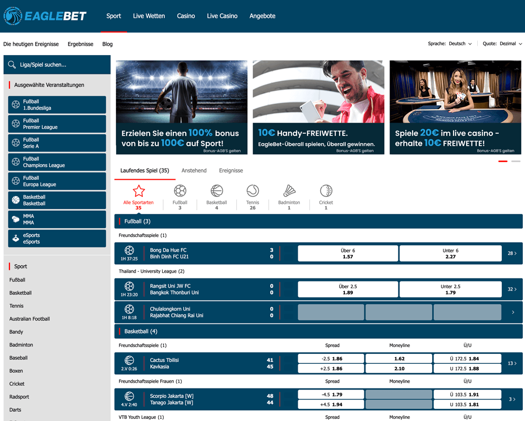Open the Ergebnisse link

80,44
